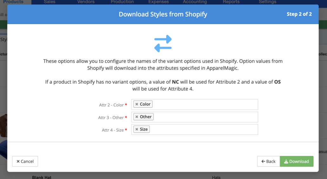This screenshot has height=179, width=327.
Task: Open the Settings menu
Action: pyautogui.click(x=268, y=2)
